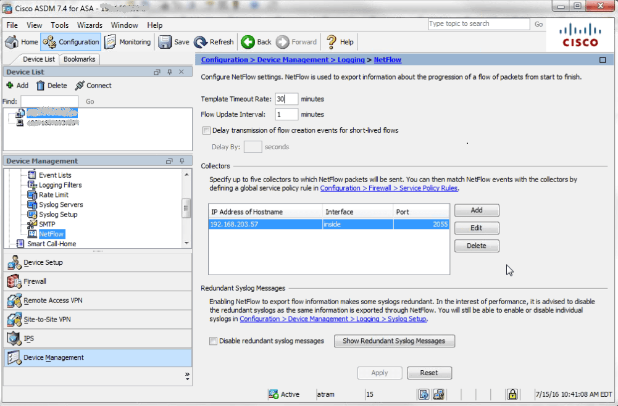Float the Device Management panel

pyautogui.click(x=169, y=161)
